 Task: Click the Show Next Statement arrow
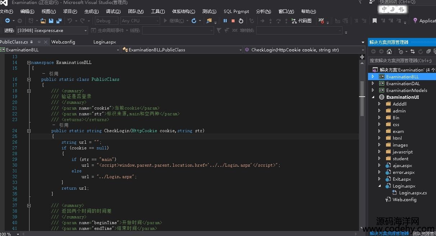pos(262,21)
